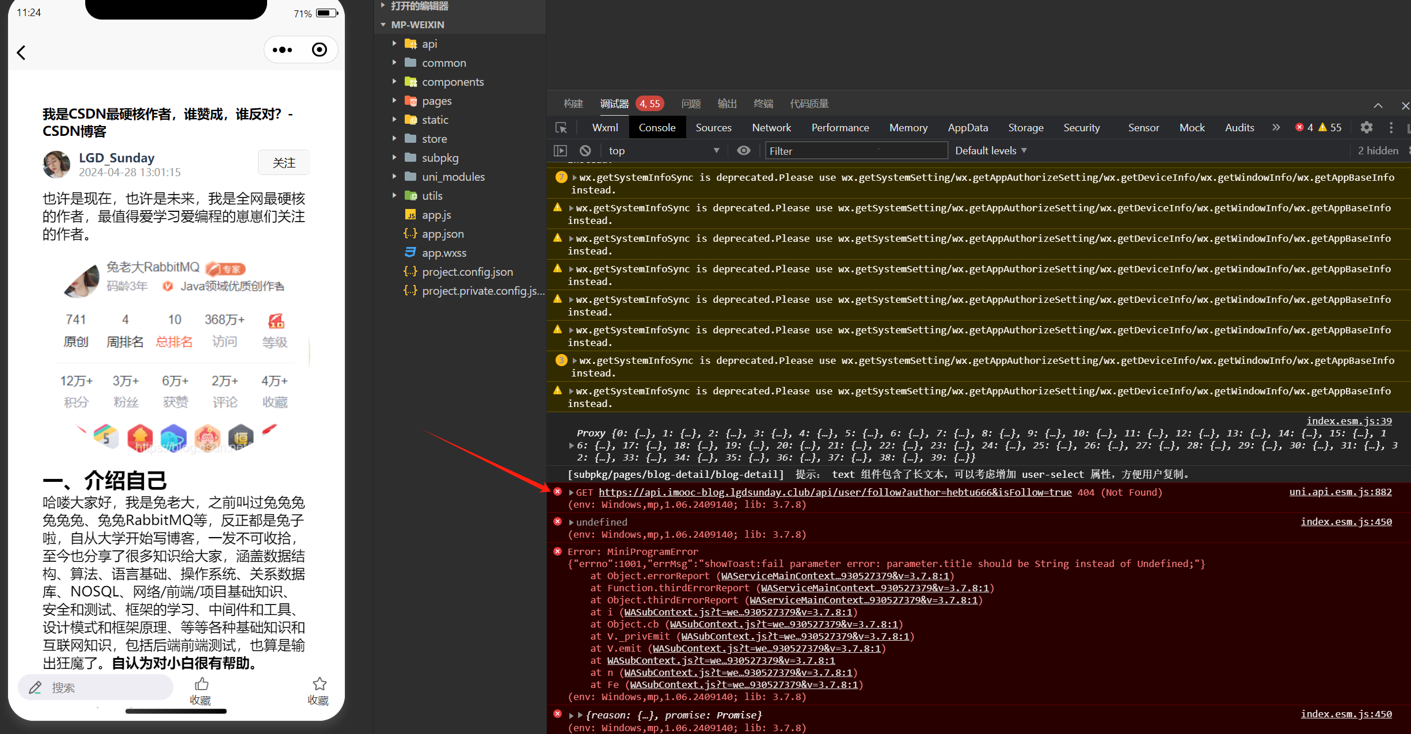
Task: Open the three-dot capsule menu
Action: point(282,50)
